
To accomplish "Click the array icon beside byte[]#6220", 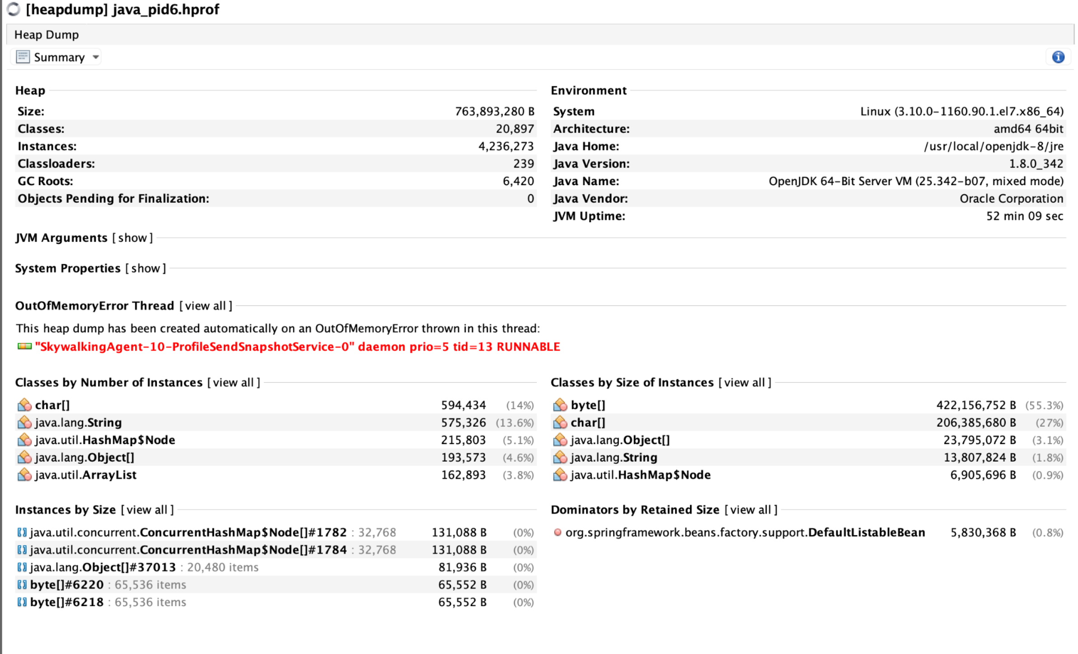I will tap(22, 585).
